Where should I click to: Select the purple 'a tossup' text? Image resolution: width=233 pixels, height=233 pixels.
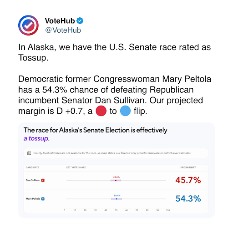[x=36, y=138]
